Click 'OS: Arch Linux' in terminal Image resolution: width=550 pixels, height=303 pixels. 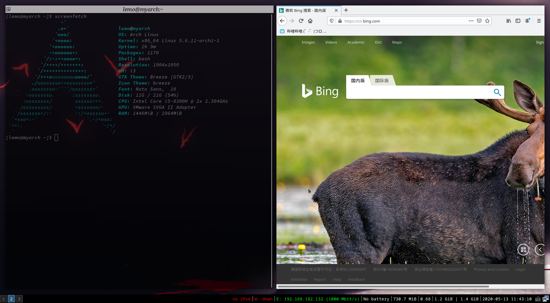(138, 35)
